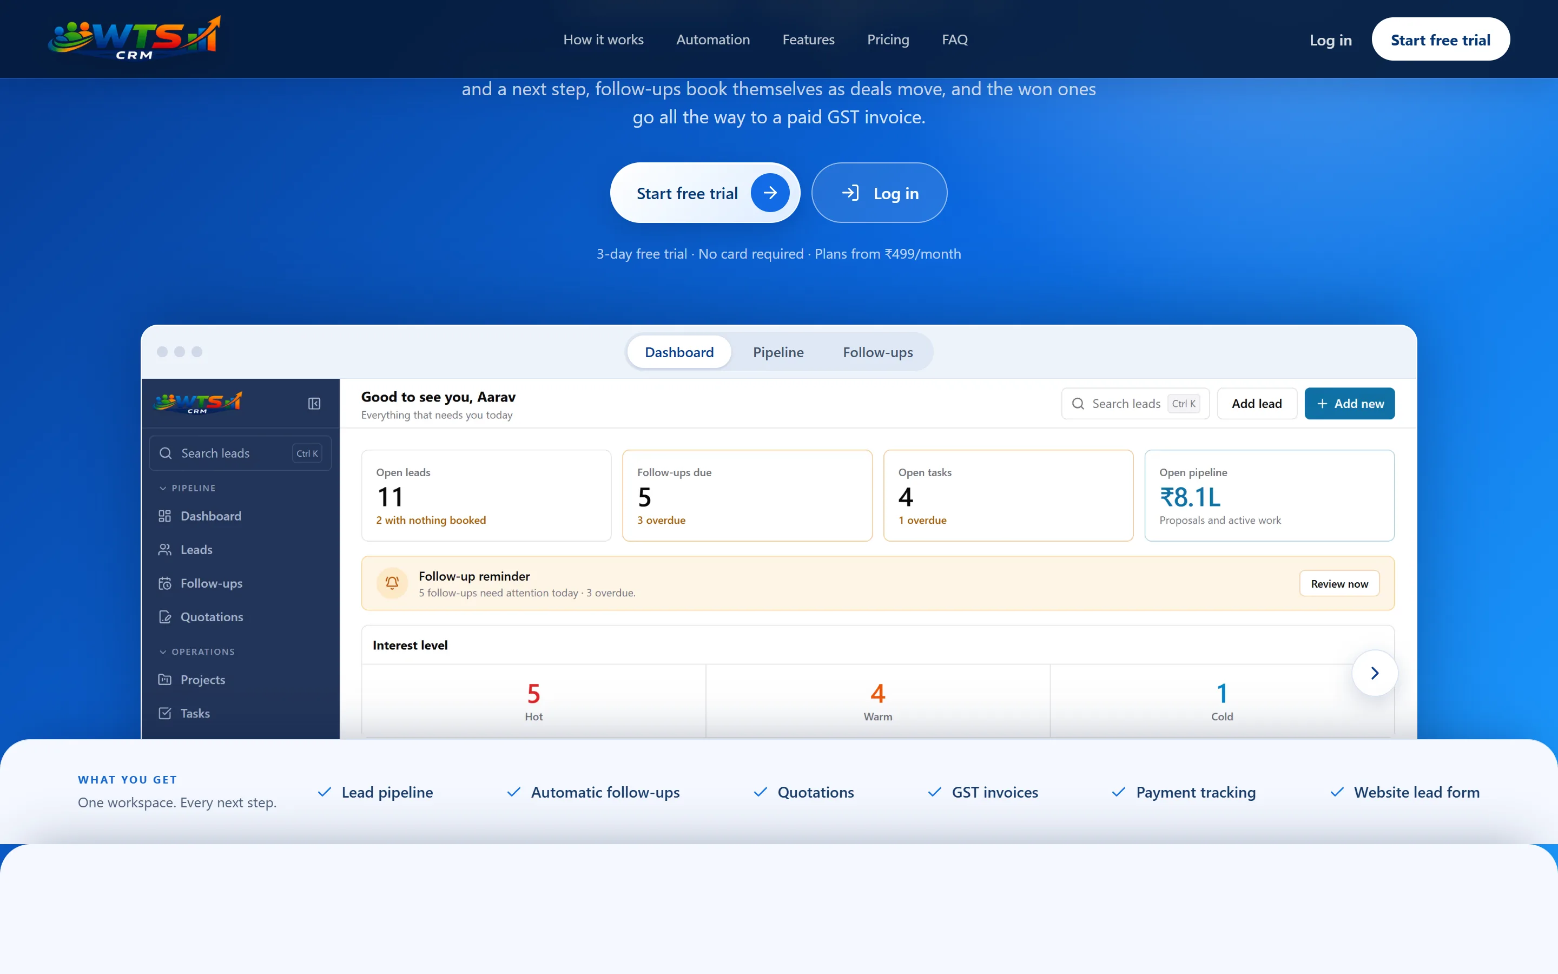Click the Dashboard grid icon in the sidebar
Viewport: 1558px width, 974px height.
click(165, 516)
